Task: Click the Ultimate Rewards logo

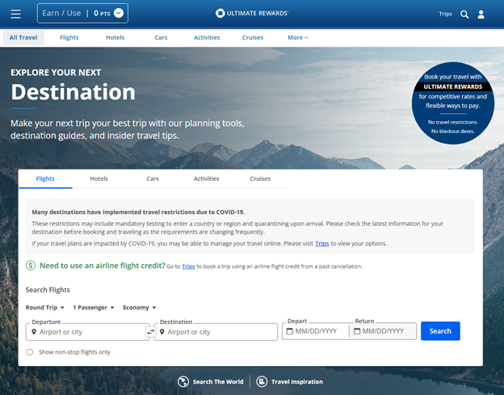Action: [x=252, y=13]
